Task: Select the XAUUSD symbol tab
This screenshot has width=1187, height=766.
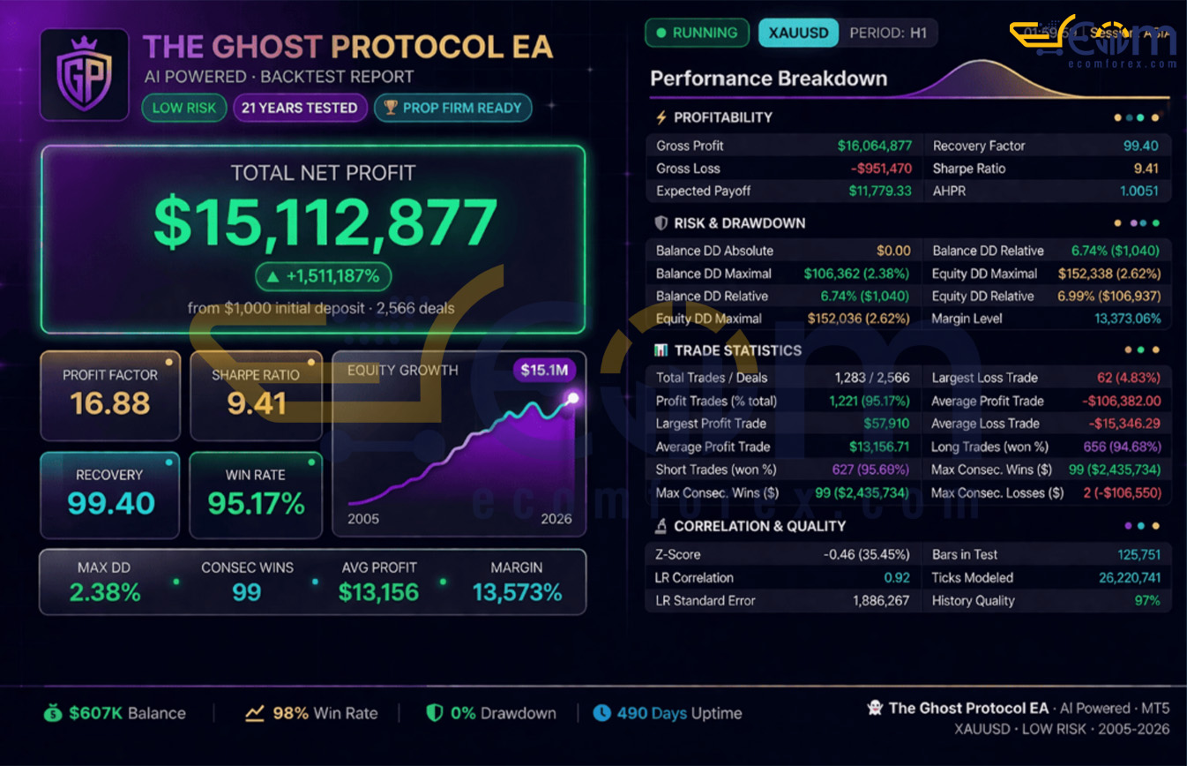Action: (x=797, y=33)
